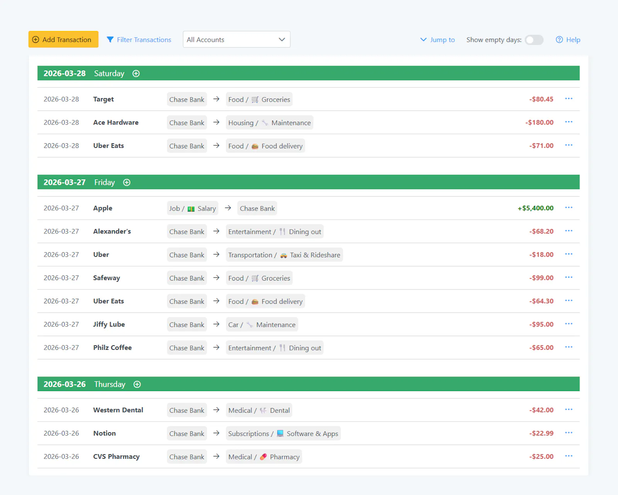Screen dimensions: 618x495
Task: Click the Housing / Maintenance category tag
Action: [x=269, y=122]
